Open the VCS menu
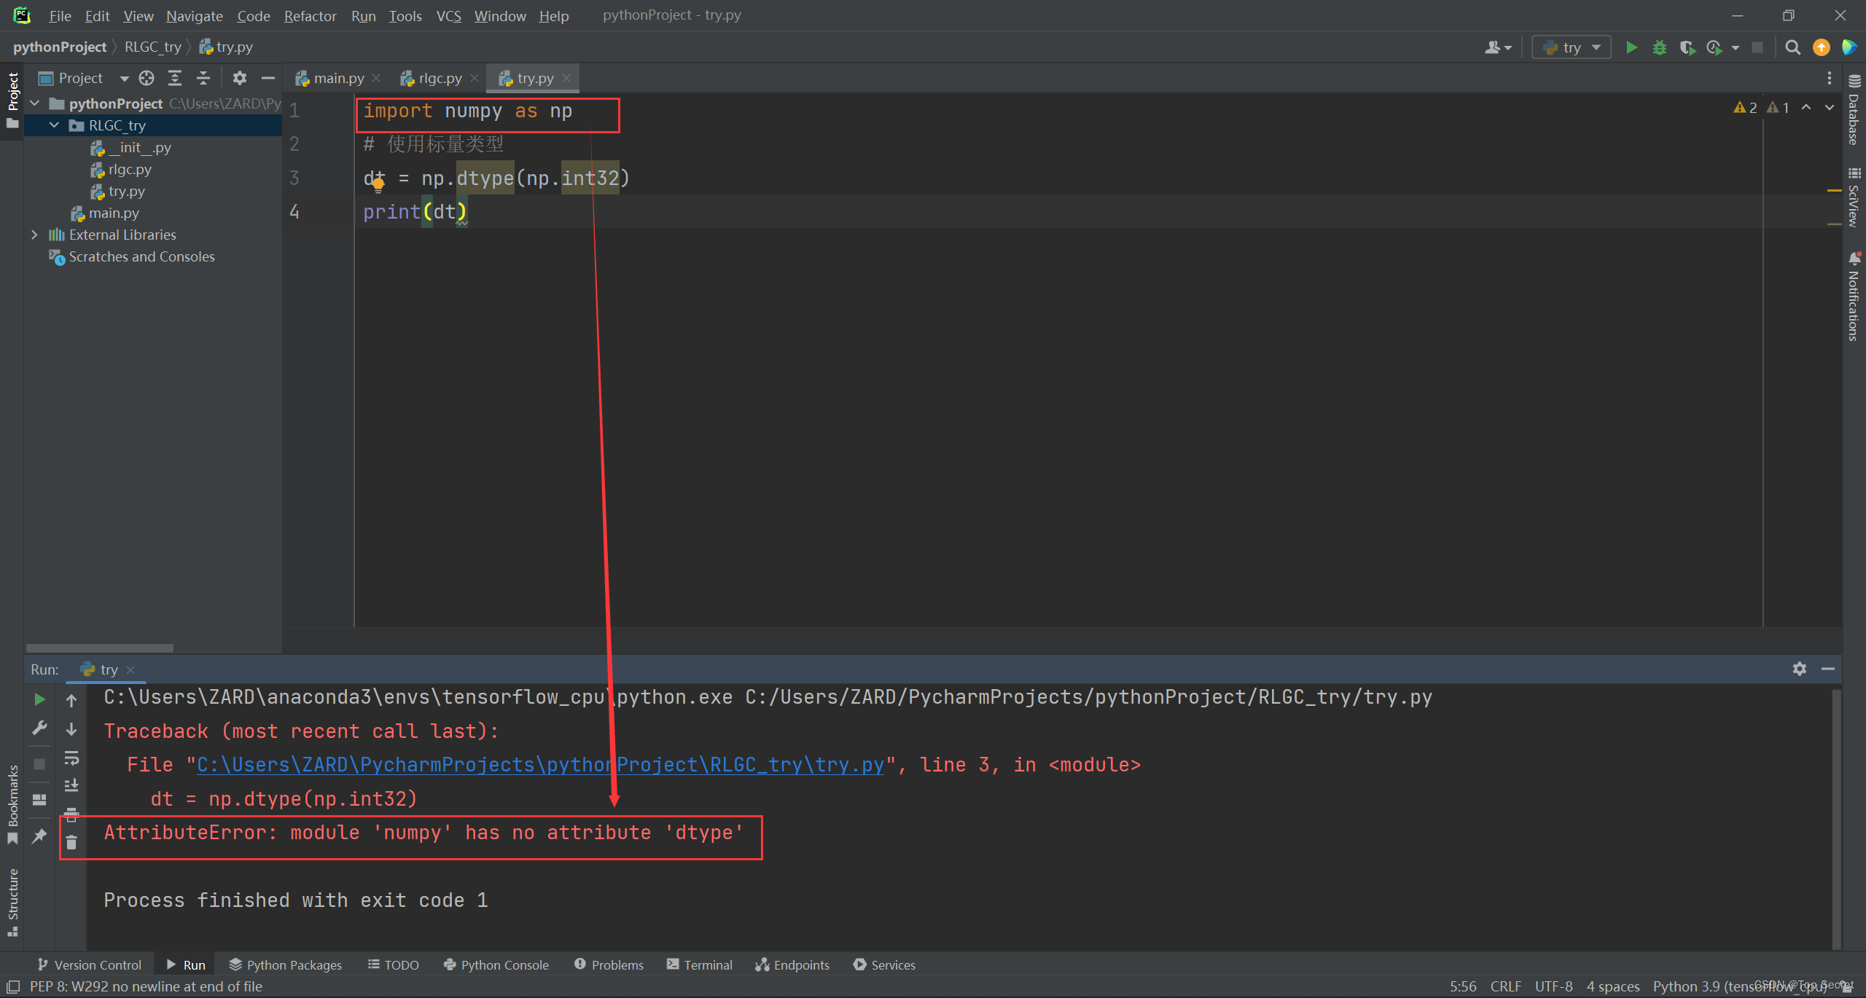Viewport: 1866px width, 998px height. (x=448, y=15)
